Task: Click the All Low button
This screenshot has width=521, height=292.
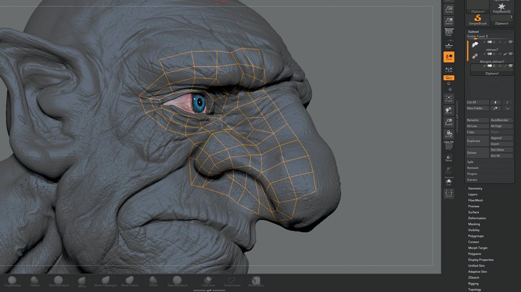Action: click(478, 126)
